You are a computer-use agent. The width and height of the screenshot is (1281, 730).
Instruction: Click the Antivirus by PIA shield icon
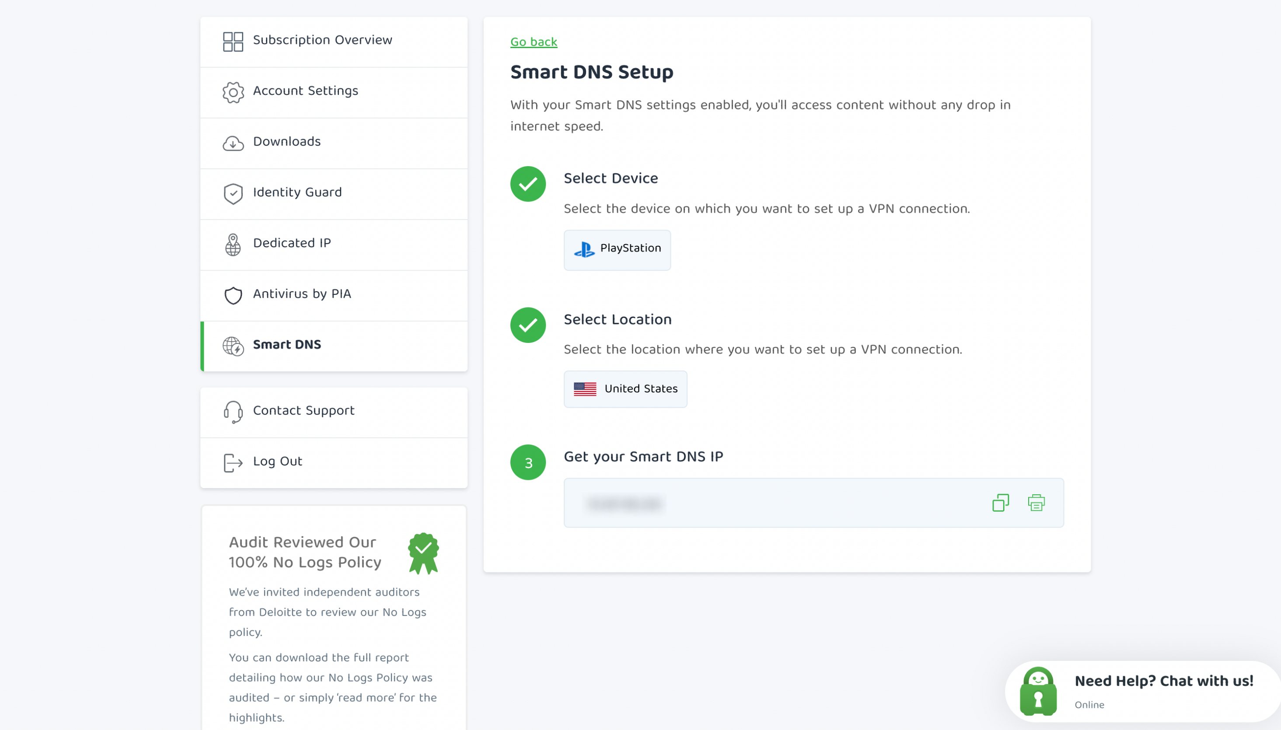click(233, 295)
